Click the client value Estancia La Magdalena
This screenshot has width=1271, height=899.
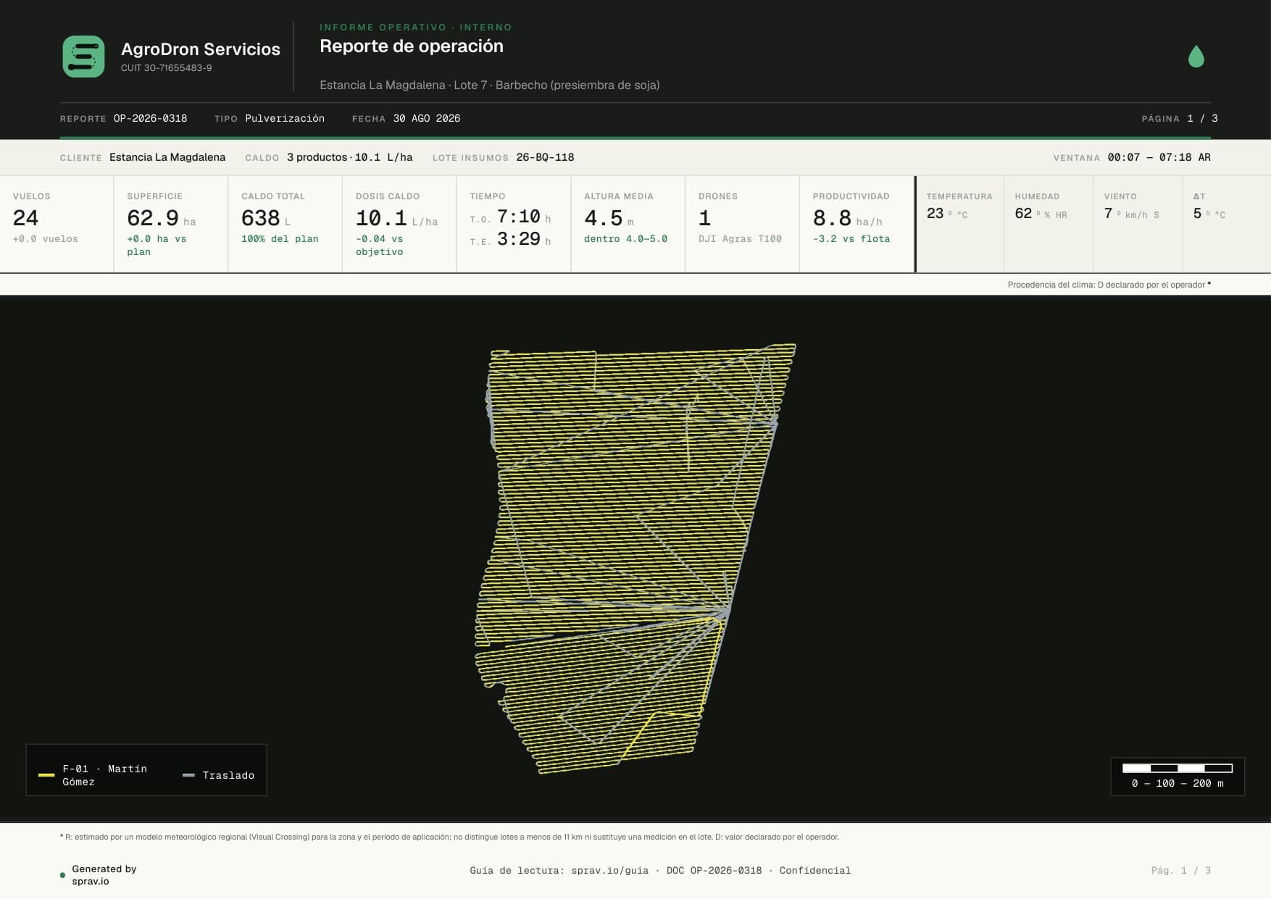click(x=167, y=157)
